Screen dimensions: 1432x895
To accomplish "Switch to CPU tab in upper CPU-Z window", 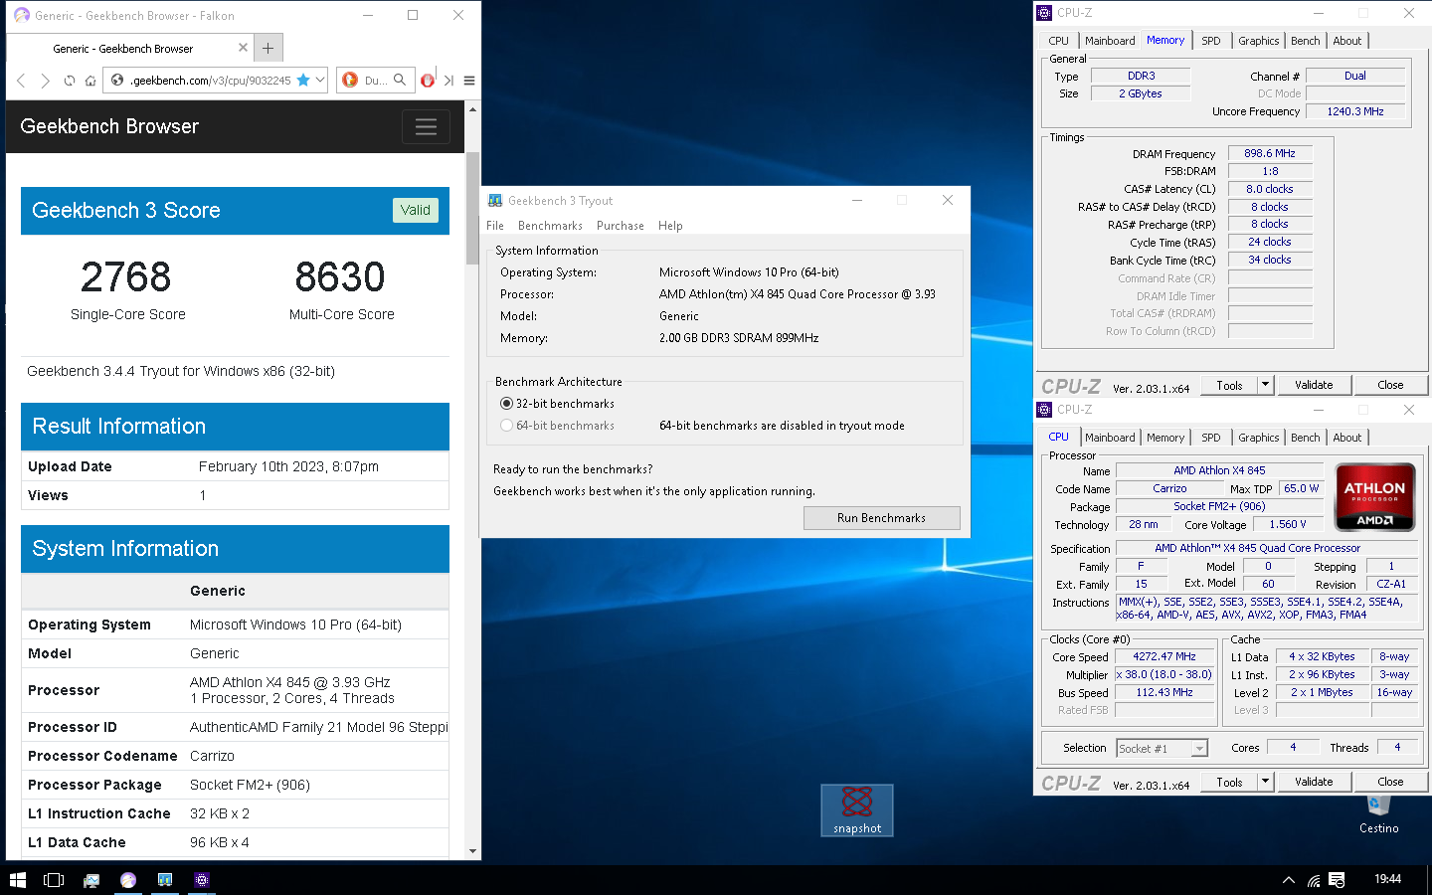I will [x=1058, y=41].
